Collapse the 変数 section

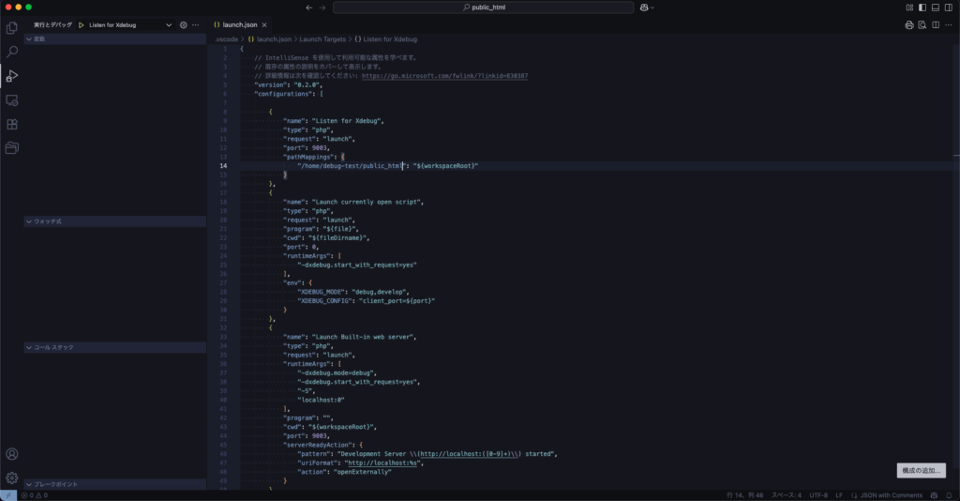[x=115, y=38]
